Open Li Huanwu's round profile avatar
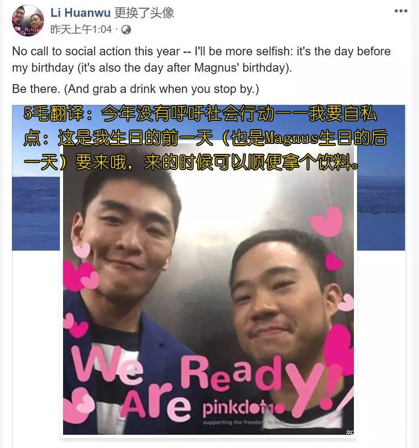The width and height of the screenshot is (419, 448). pos(28,20)
